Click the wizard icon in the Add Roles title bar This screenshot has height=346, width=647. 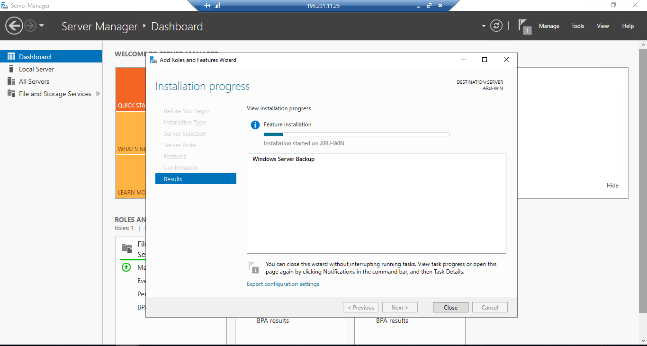[153, 60]
